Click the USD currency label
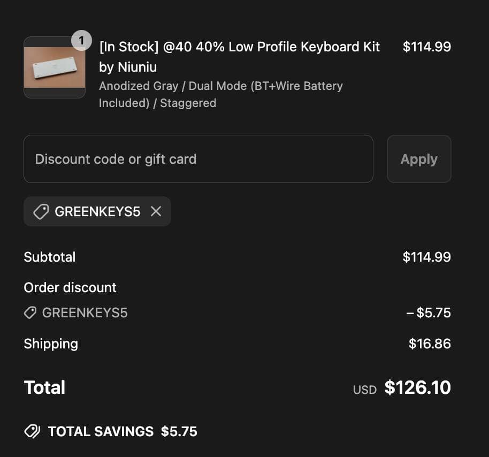This screenshot has height=457, width=489. click(x=365, y=390)
